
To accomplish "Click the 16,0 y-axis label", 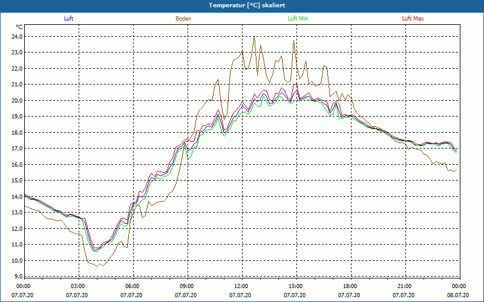I will click(18, 164).
